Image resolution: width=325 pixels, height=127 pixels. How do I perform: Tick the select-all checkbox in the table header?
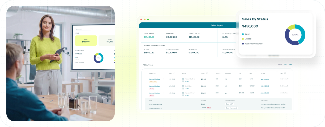pos(147,73)
